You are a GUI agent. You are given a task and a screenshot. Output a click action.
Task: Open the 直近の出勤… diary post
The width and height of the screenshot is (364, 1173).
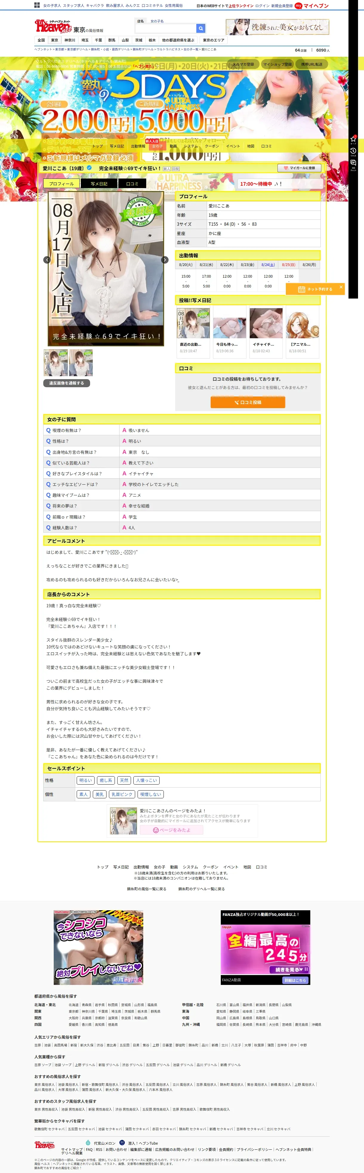(x=193, y=331)
